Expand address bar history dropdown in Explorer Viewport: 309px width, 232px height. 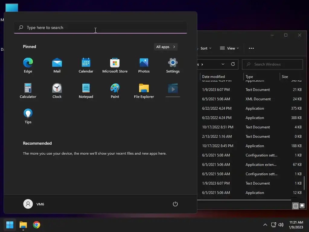pyautogui.click(x=223, y=64)
